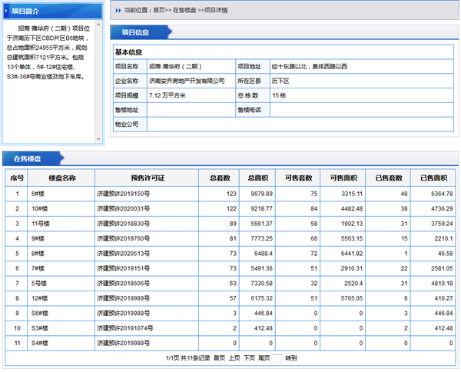Open 11号楼 building entry
Viewport: 461px width, 372px height.
click(41, 224)
